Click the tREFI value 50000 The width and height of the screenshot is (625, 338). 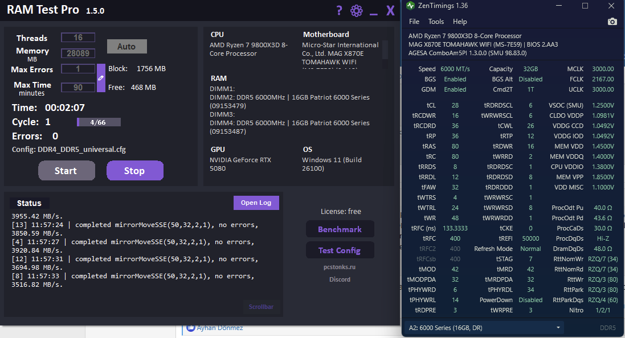[x=530, y=239]
